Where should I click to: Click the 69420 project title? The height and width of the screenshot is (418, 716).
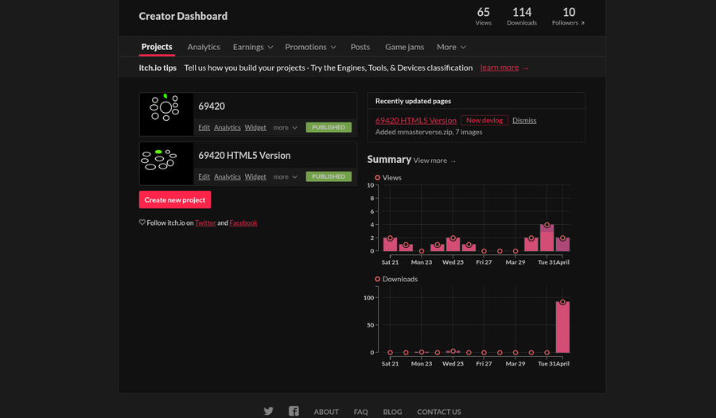click(212, 106)
